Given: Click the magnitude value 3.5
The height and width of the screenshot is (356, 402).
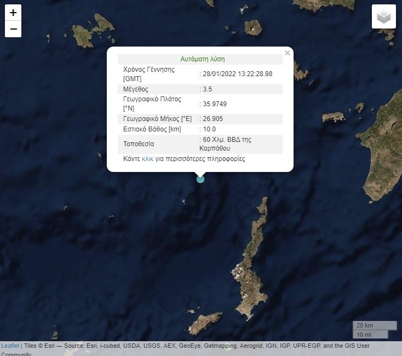Looking at the screenshot, I should 207,89.
